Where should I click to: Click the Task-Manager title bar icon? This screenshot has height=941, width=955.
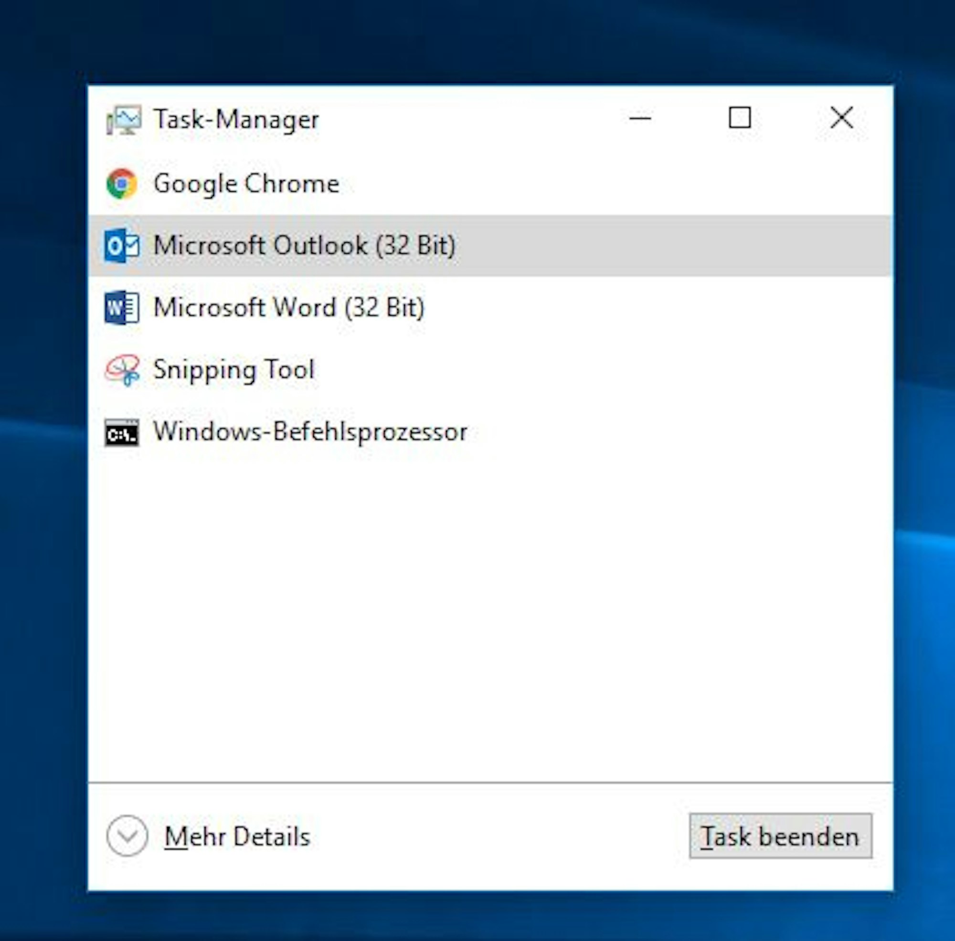(124, 120)
